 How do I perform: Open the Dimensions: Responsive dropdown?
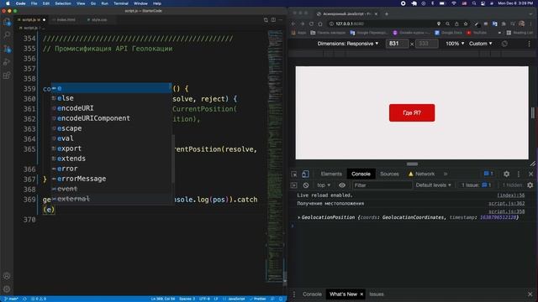347,44
